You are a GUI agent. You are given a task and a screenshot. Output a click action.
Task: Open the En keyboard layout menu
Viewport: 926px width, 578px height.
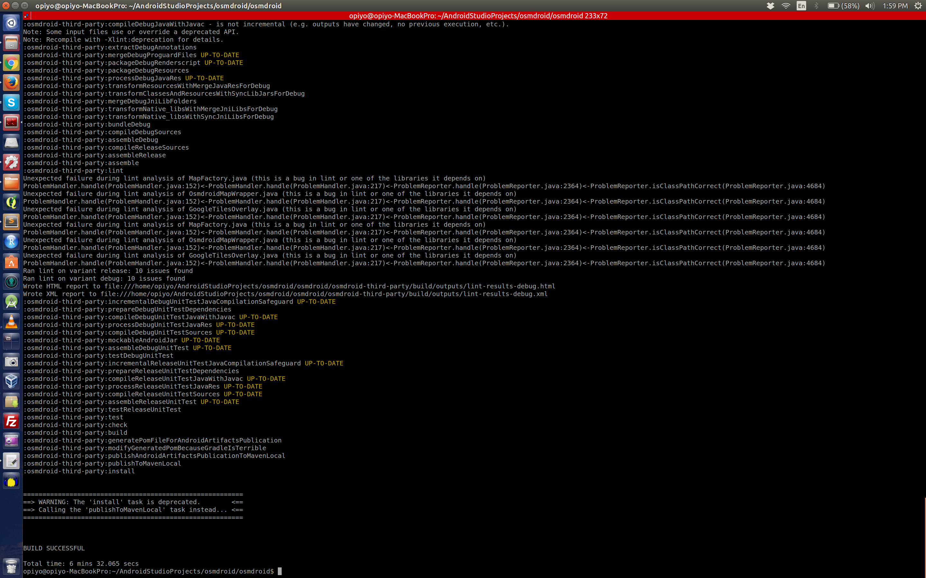point(801,6)
